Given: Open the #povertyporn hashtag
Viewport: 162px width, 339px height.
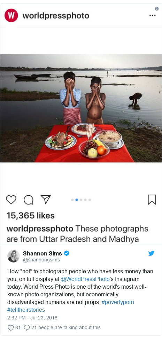Looking at the screenshot, I should pos(118,302).
